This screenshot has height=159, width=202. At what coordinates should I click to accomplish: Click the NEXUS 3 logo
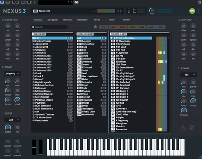coord(14,11)
